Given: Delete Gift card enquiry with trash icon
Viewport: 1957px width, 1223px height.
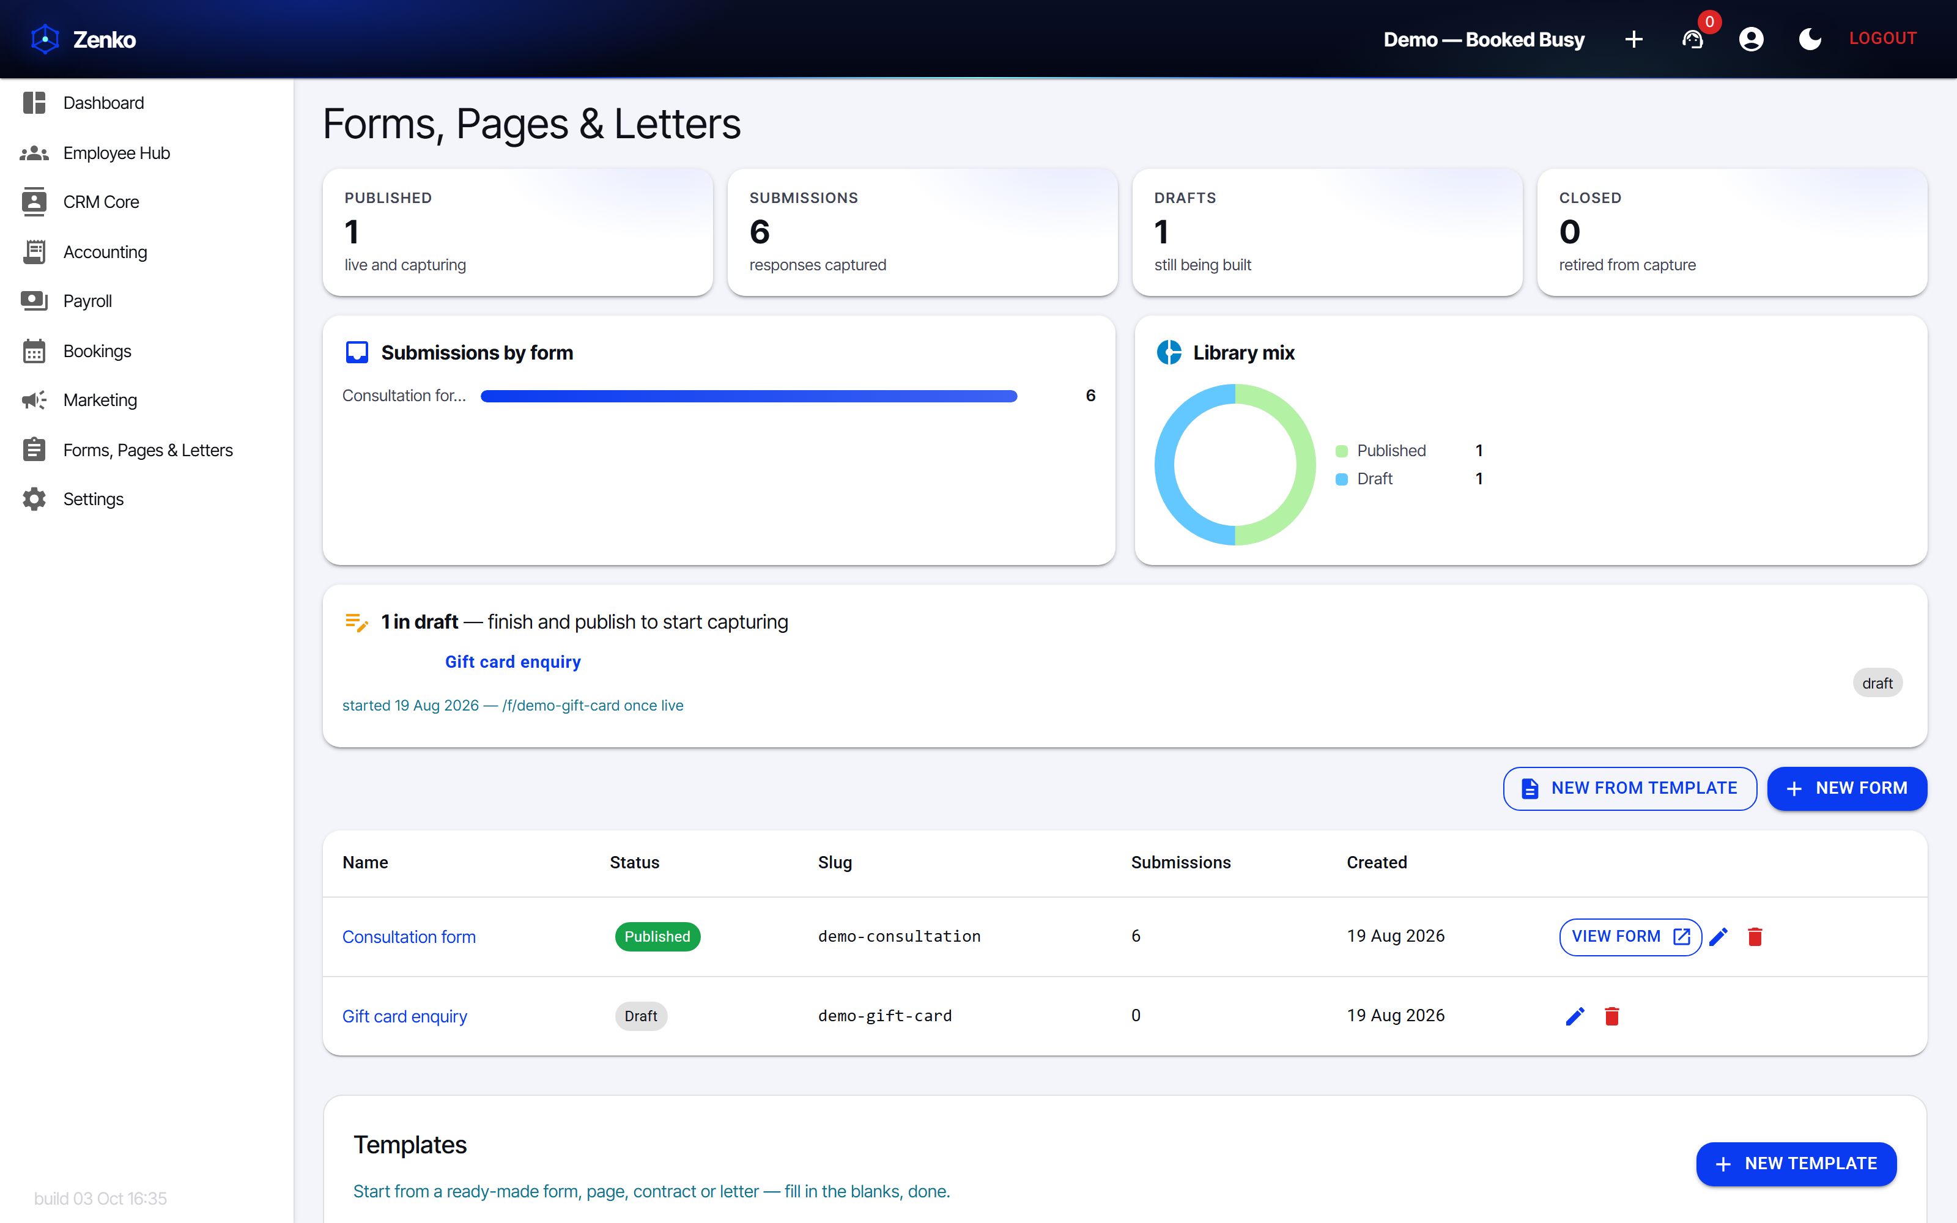Looking at the screenshot, I should pyautogui.click(x=1611, y=1016).
